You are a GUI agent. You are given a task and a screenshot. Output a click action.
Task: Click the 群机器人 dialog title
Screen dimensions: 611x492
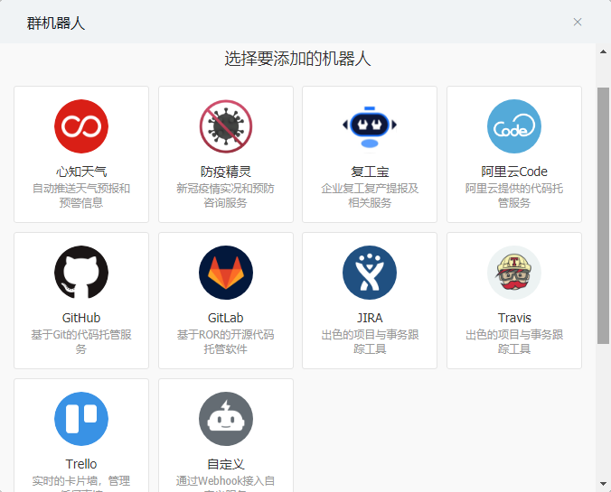[x=56, y=23]
